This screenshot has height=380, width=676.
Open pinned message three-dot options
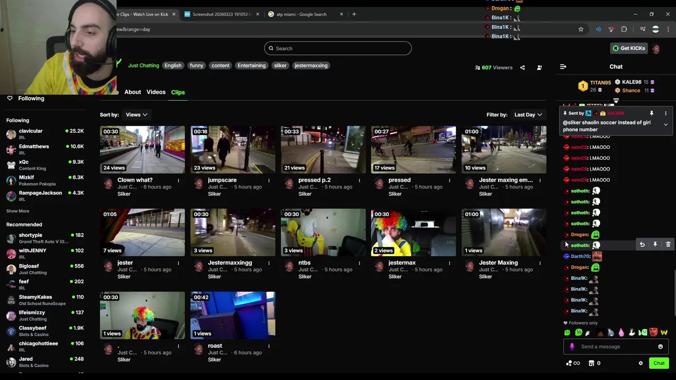(665, 113)
